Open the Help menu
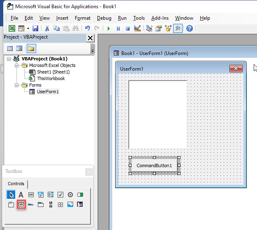This screenshot has height=230, width=257. (x=205, y=18)
